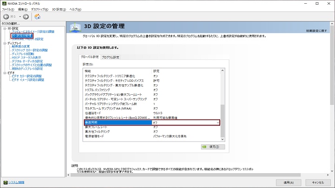The height and width of the screenshot is (188, 335).
Task: Select ビデオ イメージ設定の調整 in task tree
Action: [28, 80]
